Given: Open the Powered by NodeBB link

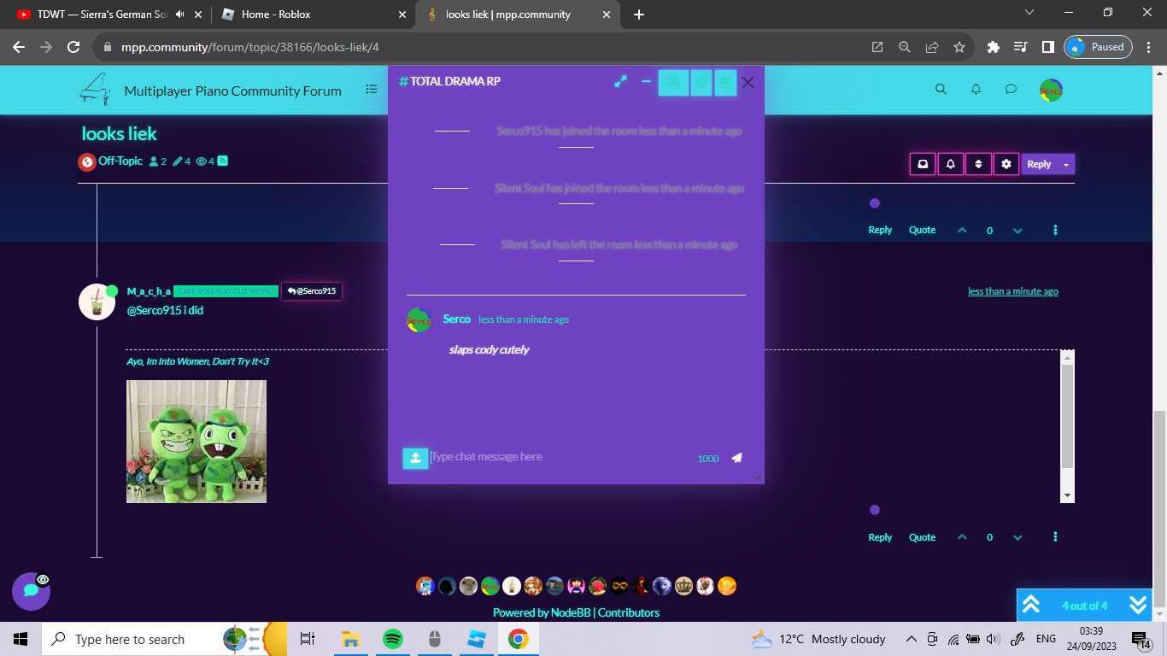Looking at the screenshot, I should pyautogui.click(x=542, y=612).
